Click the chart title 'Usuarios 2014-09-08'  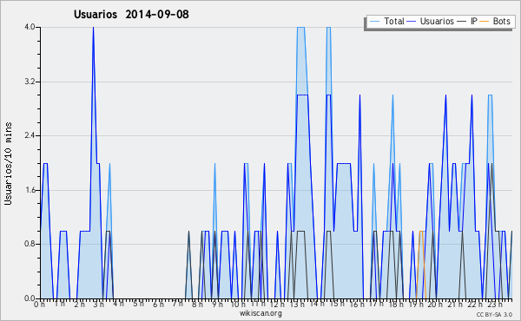click(131, 14)
